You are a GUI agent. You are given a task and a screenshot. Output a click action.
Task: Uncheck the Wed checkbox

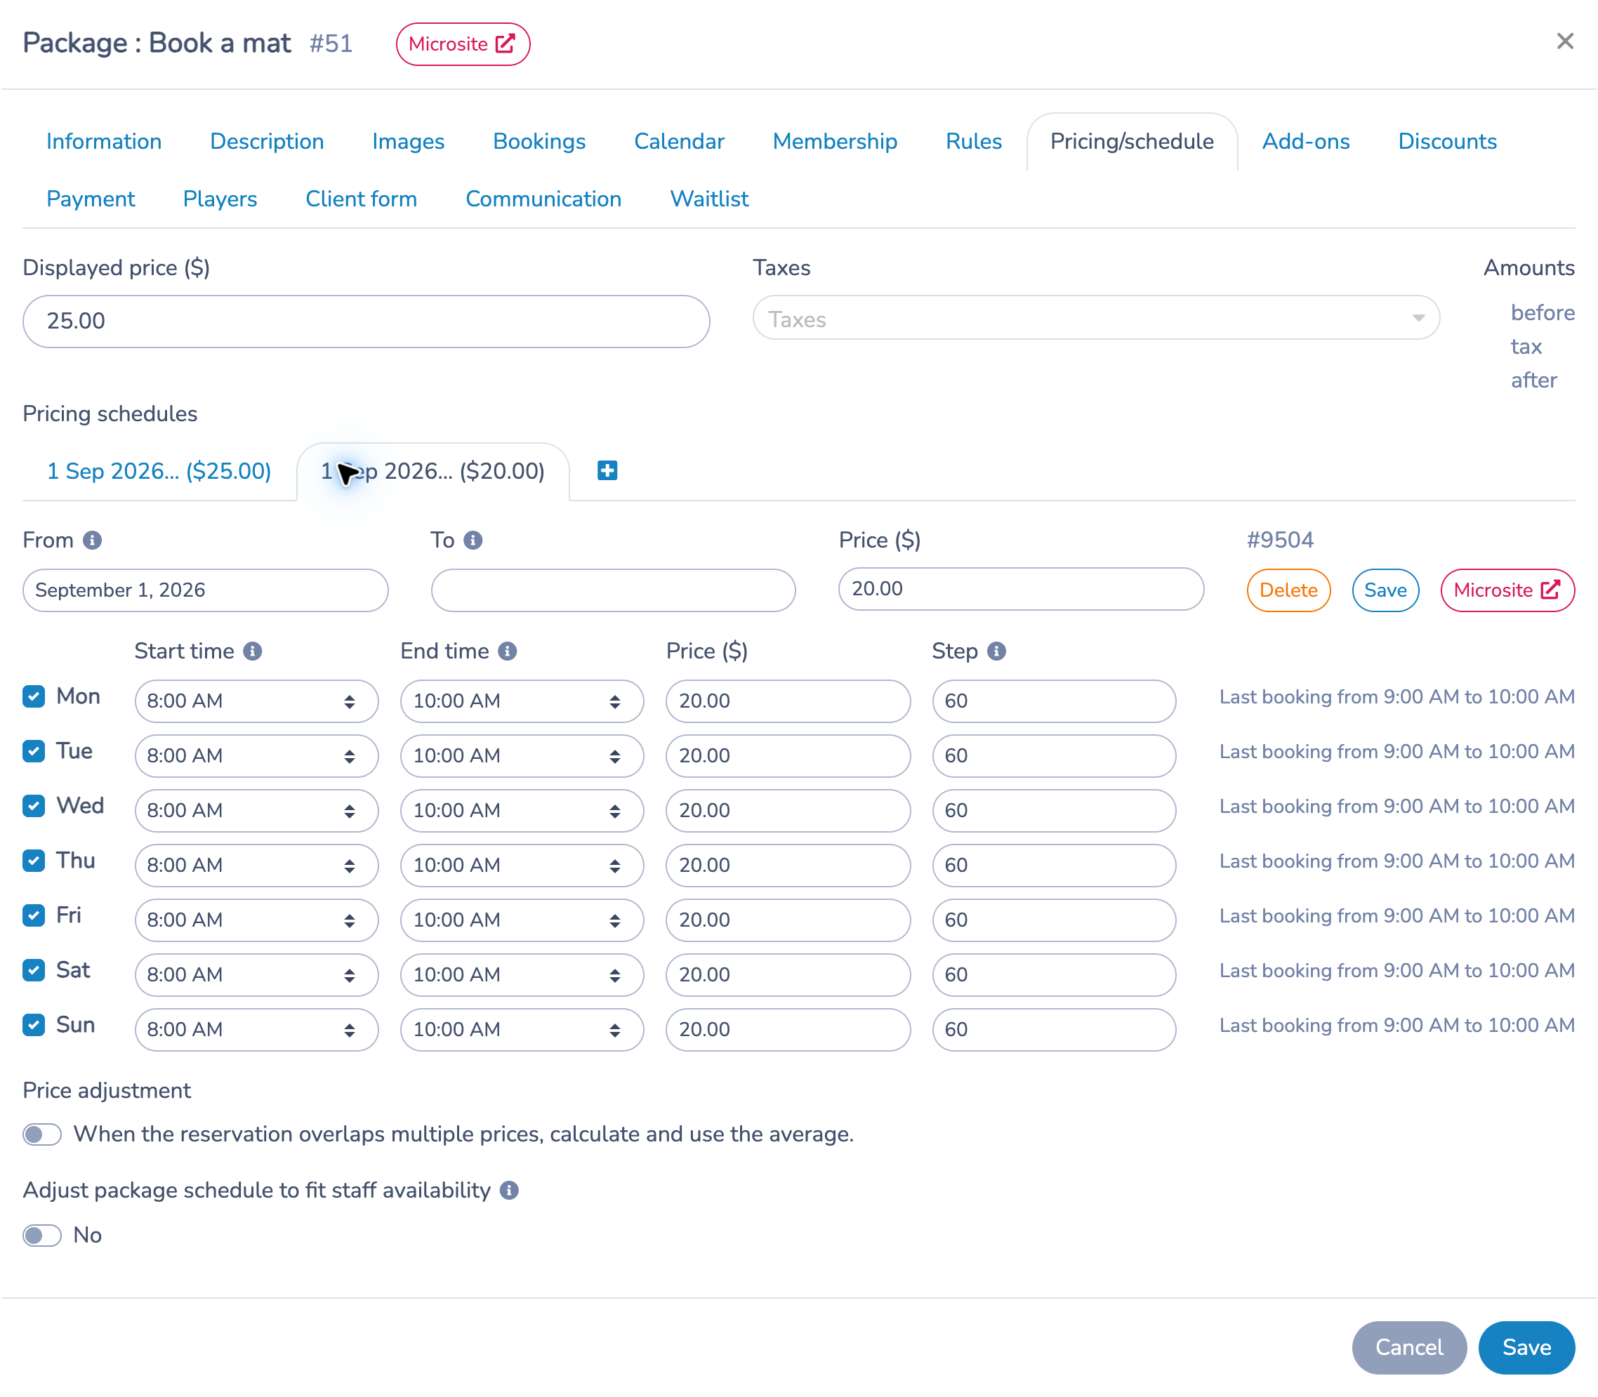click(x=34, y=805)
